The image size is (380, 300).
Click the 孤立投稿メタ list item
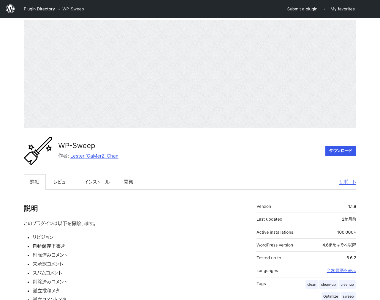[46, 290]
